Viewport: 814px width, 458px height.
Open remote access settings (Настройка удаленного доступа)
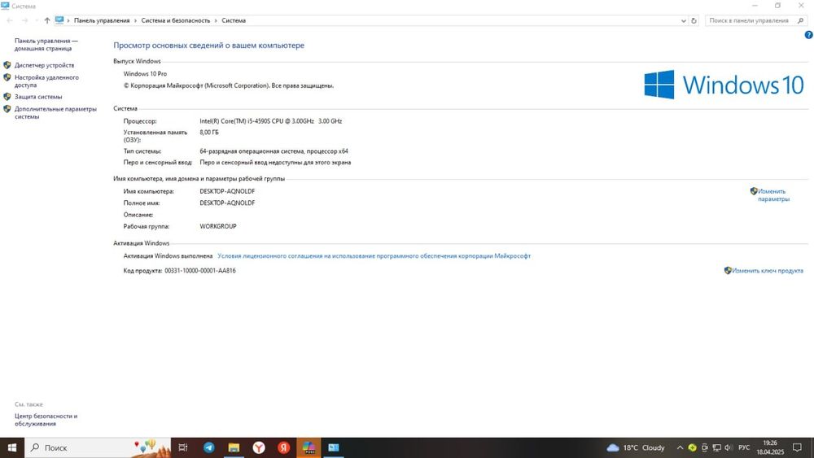pyautogui.click(x=46, y=81)
